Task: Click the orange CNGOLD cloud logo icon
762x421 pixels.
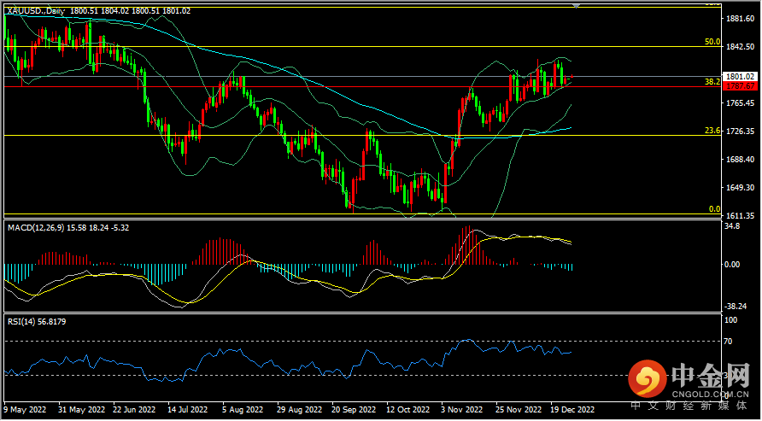Action: tap(648, 377)
